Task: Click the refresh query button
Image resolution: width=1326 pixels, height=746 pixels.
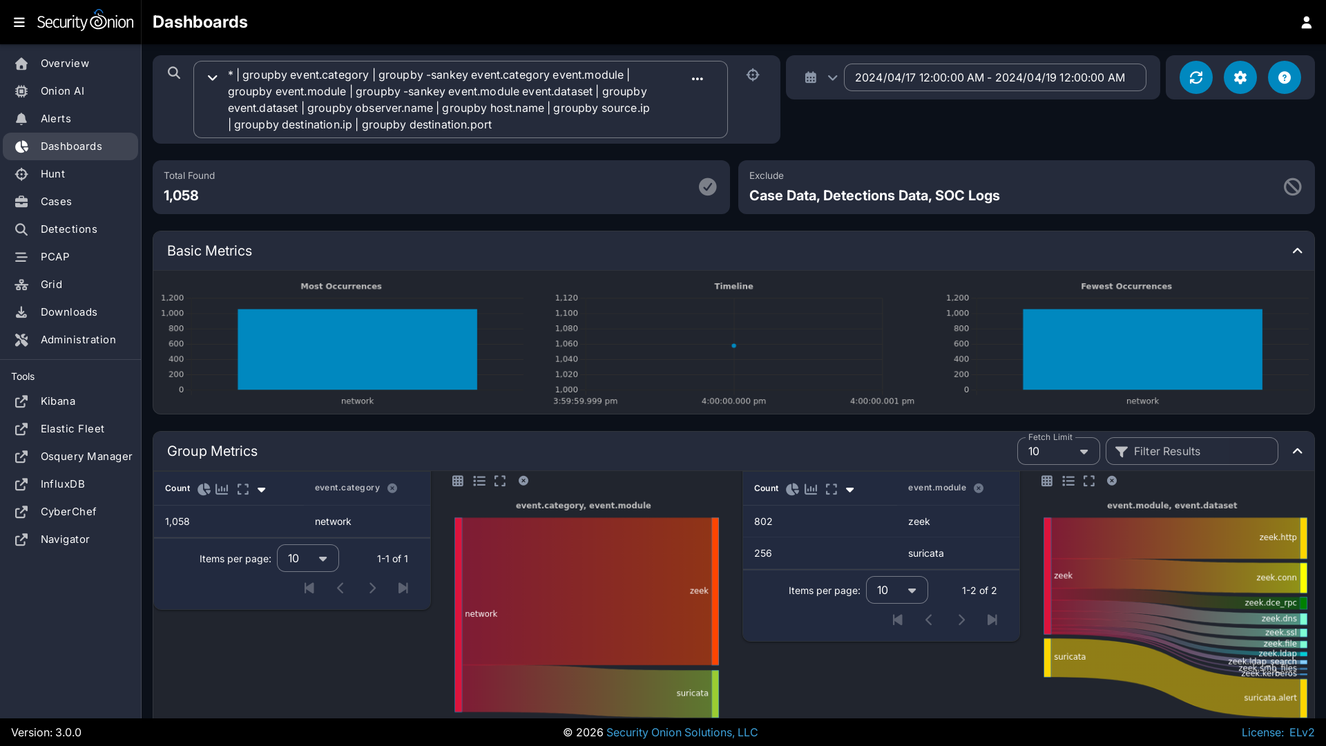Action: [x=1195, y=77]
